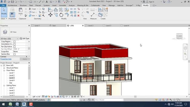Select the Join geometry tool
This screenshot has width=190, height=107.
[32, 15]
